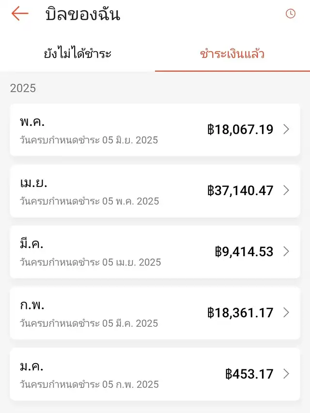Expand chevron beside ฿453.17 bill
This screenshot has width=310, height=413.
[286, 374]
